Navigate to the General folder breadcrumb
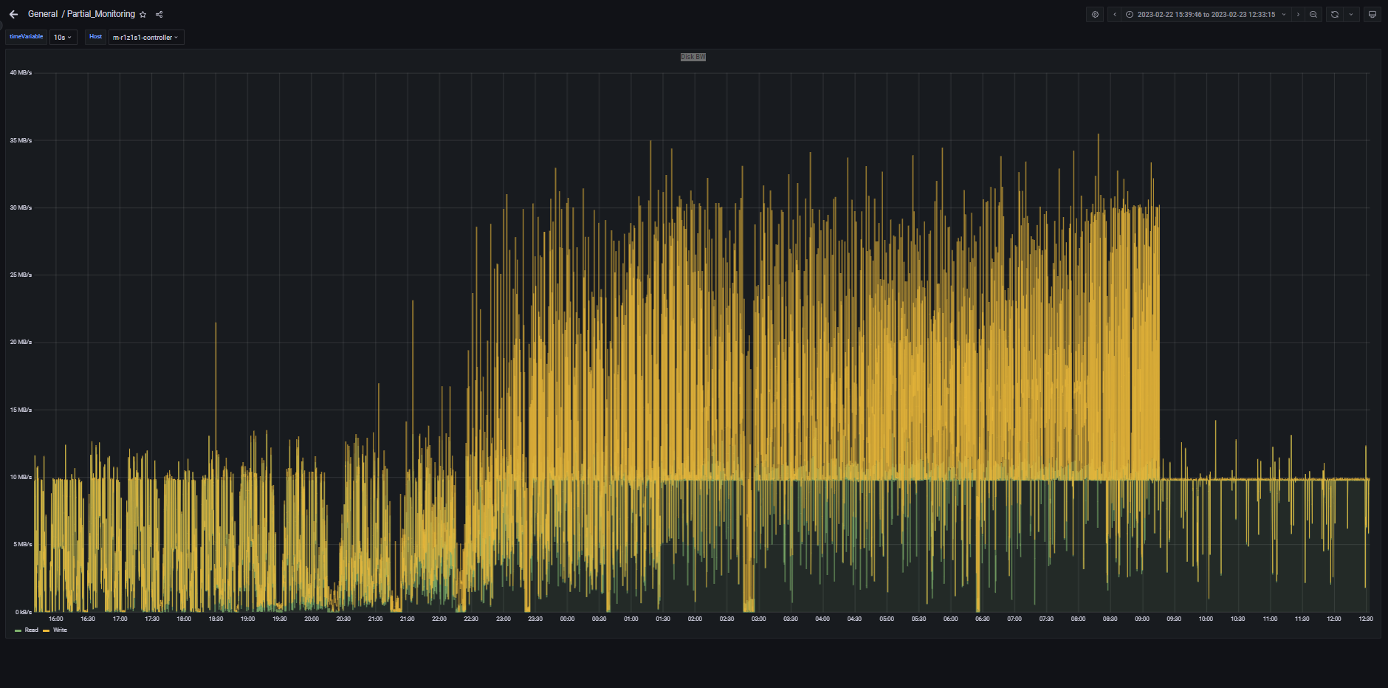The width and height of the screenshot is (1388, 688). pos(42,14)
